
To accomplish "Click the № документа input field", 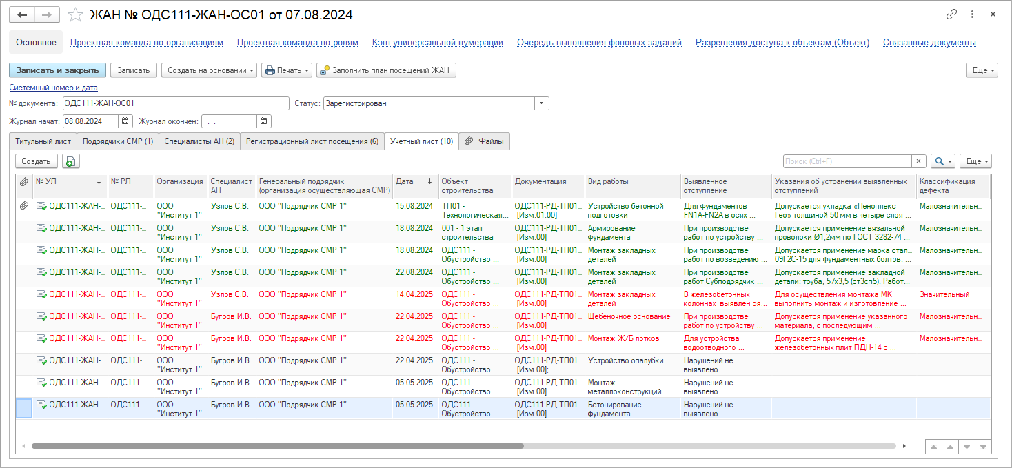I will point(175,103).
